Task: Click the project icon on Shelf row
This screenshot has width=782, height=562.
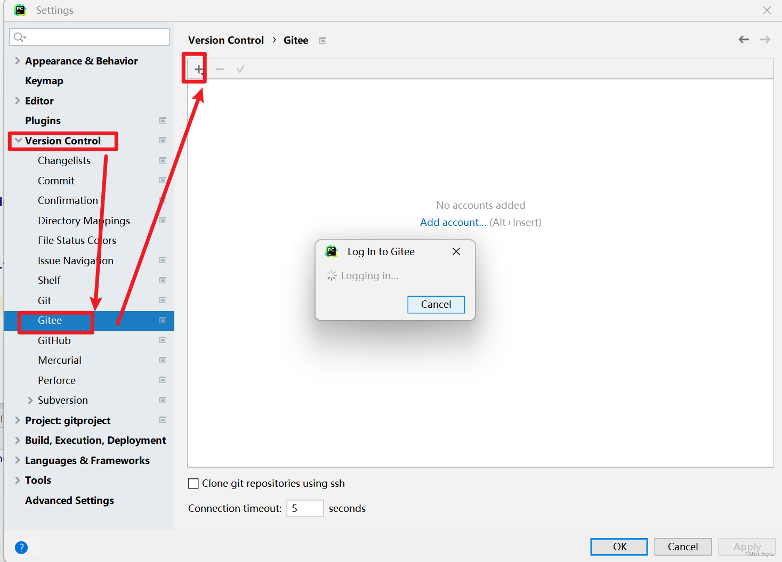Action: pos(163,280)
